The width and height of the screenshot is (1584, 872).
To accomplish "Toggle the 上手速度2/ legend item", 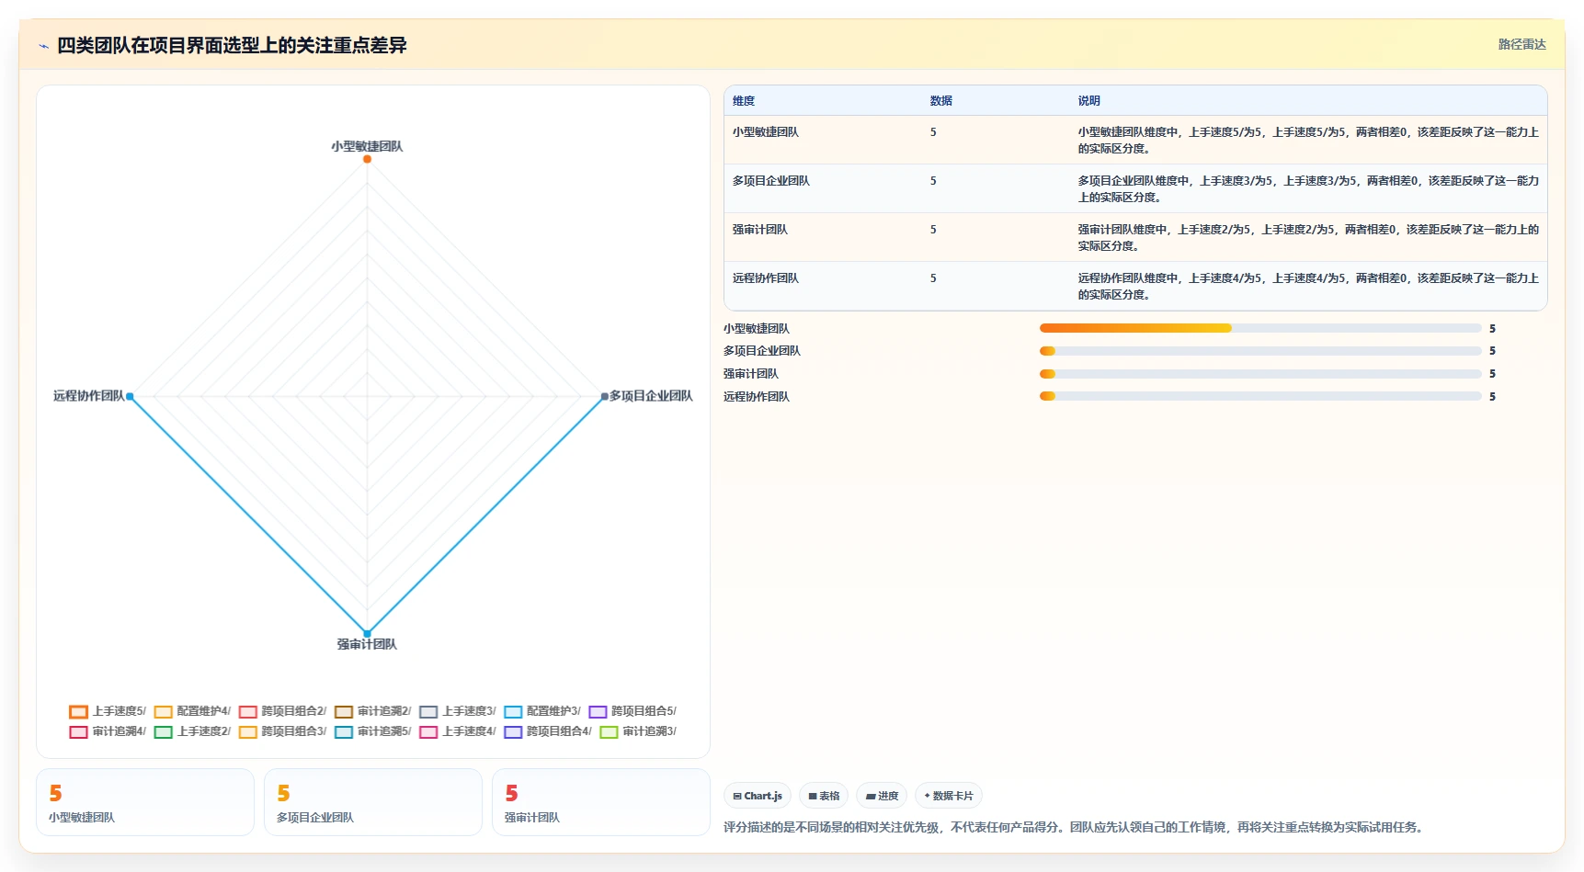I will [192, 731].
